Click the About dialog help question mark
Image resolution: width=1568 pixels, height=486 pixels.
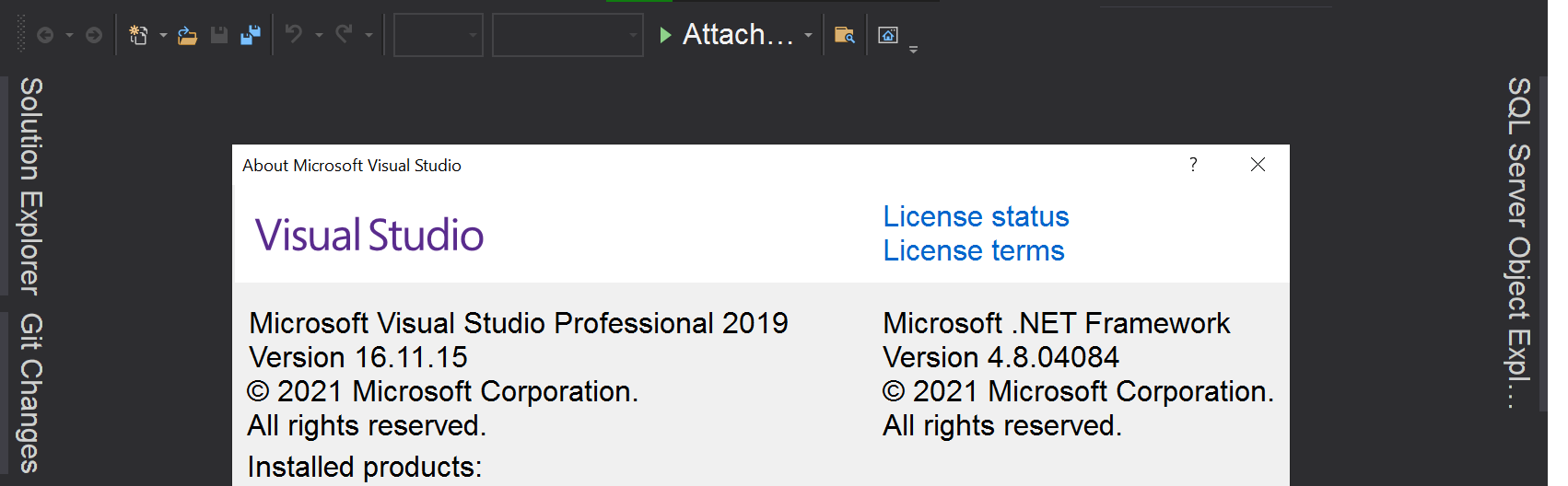click(x=1193, y=165)
